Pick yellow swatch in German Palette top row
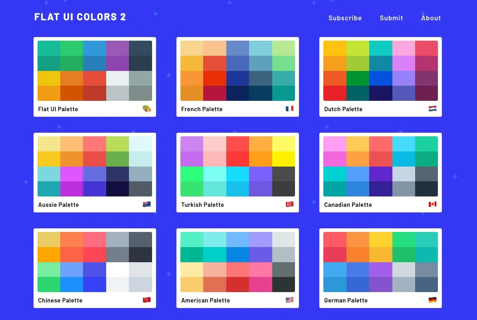Viewport: 477px width, 320px height. click(x=381, y=239)
